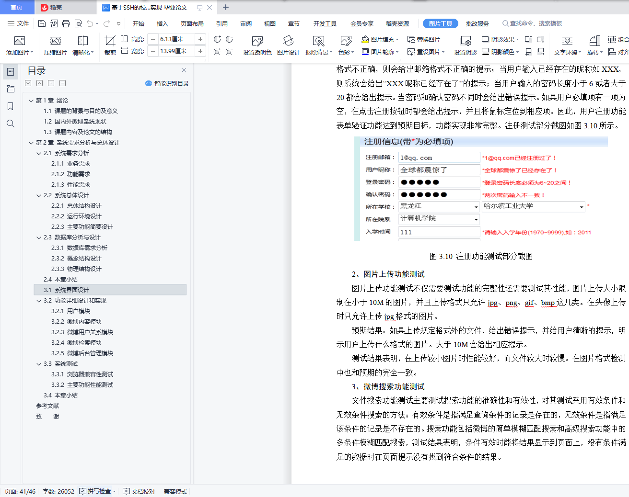629x497 pixels.
Task: Click 压缩图片 to compress the picture
Action: pyautogui.click(x=56, y=46)
